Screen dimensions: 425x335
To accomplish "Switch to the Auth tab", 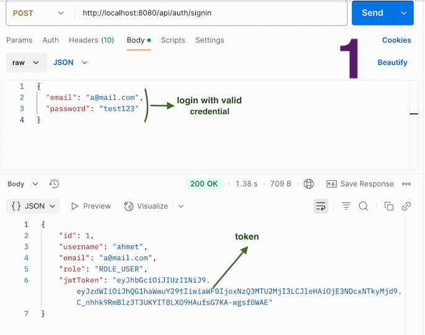I will [x=50, y=40].
